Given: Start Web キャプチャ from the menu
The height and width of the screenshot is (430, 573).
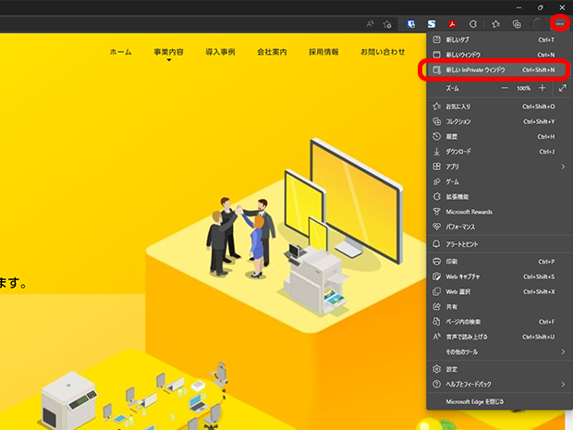Looking at the screenshot, I should [500, 276].
